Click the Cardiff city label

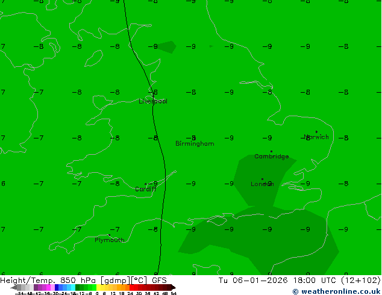pyautogui.click(x=145, y=189)
